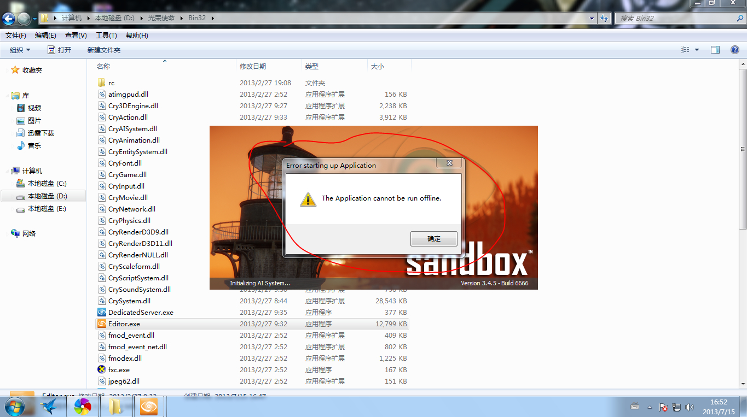The image size is (747, 417).
Task: Click the 收藏夹 star icon in the navigation pane
Action: (x=15, y=70)
